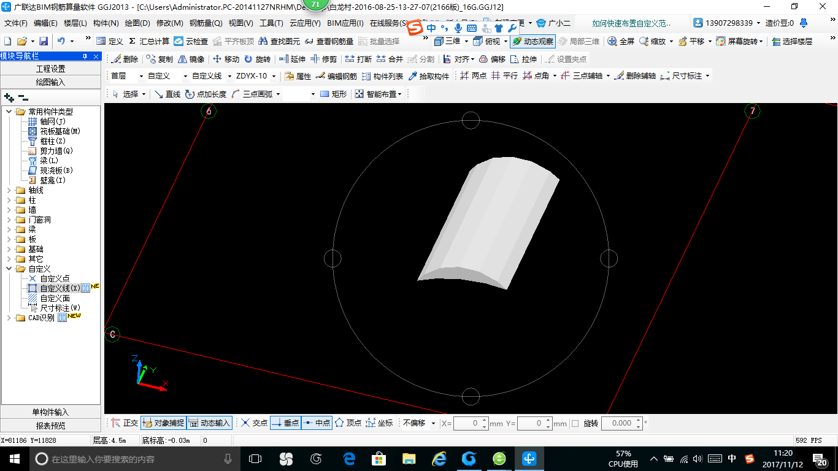Collapse the 常用构件类型 tree node
The image size is (838, 471).
pos(9,112)
